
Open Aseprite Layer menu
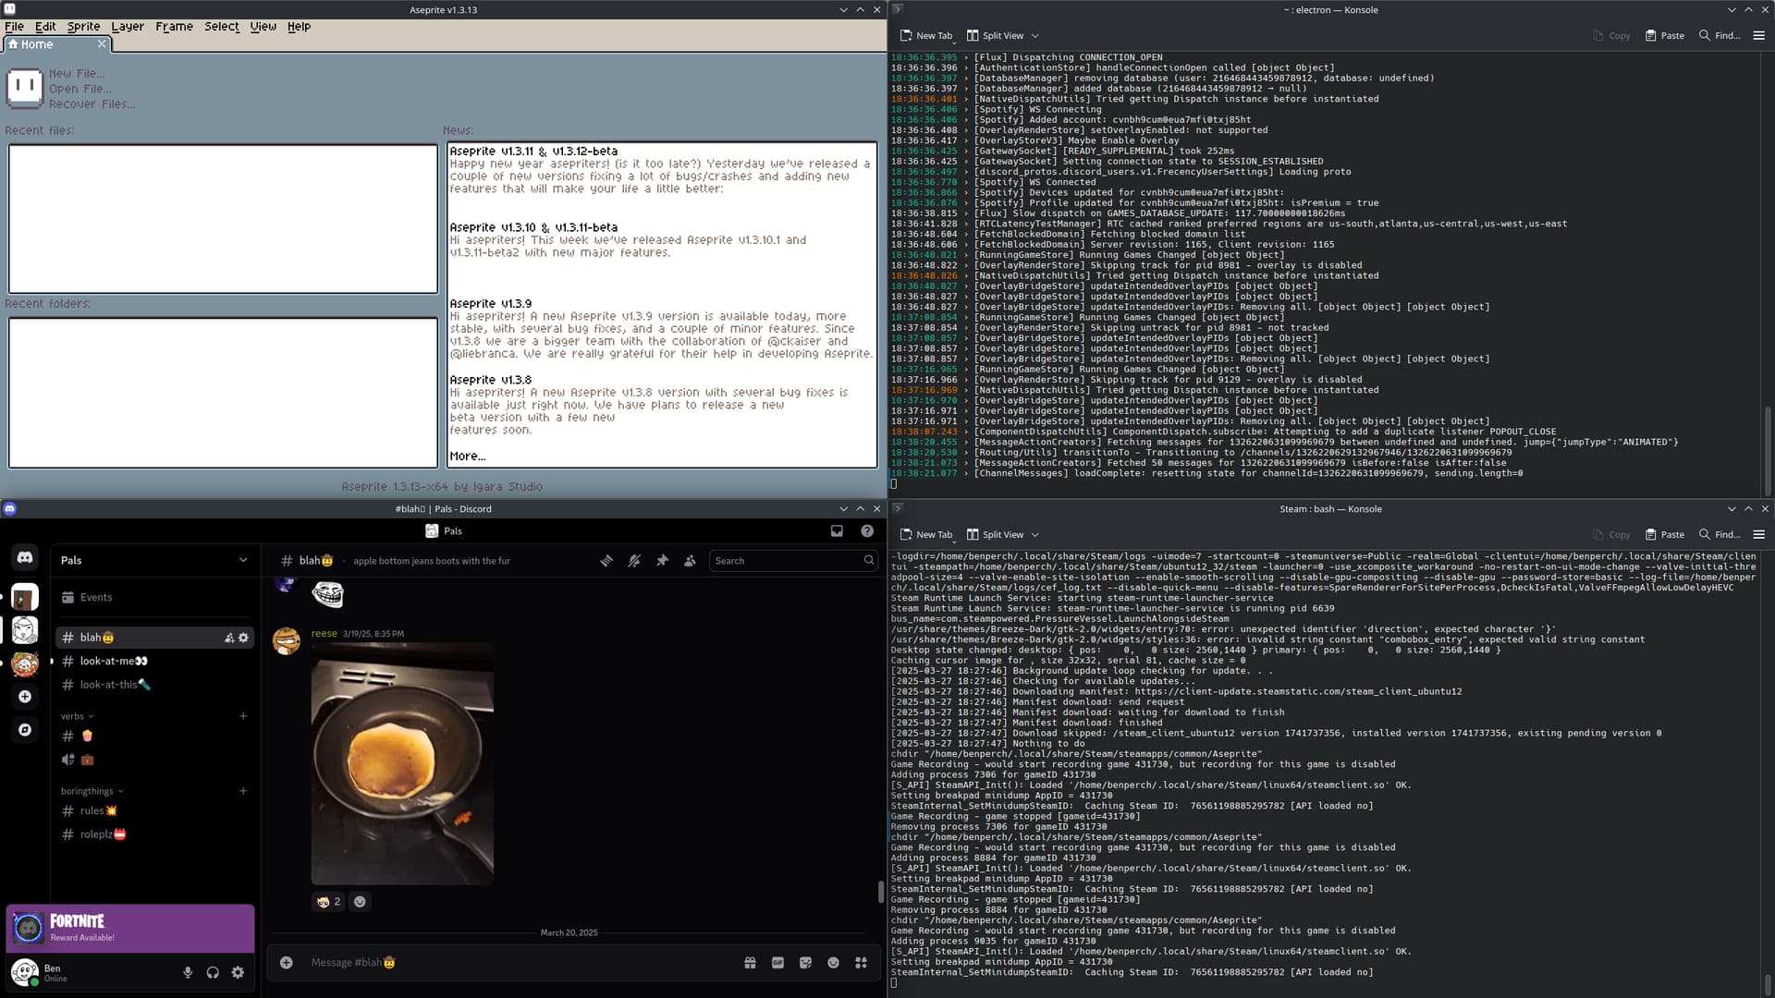[x=128, y=27]
